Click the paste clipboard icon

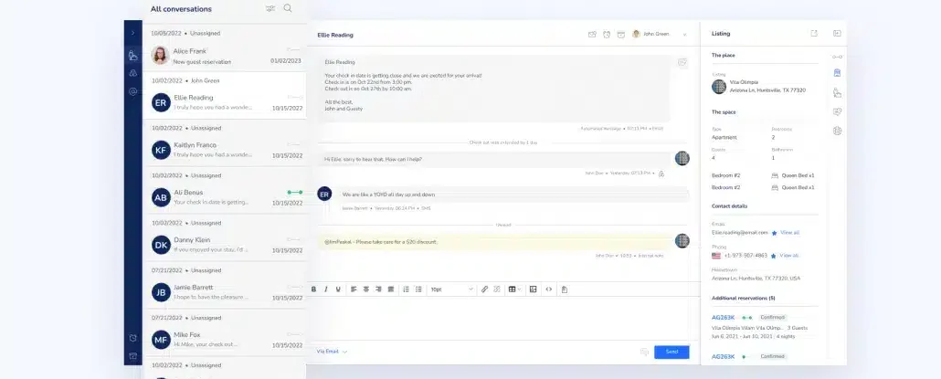pyautogui.click(x=565, y=290)
